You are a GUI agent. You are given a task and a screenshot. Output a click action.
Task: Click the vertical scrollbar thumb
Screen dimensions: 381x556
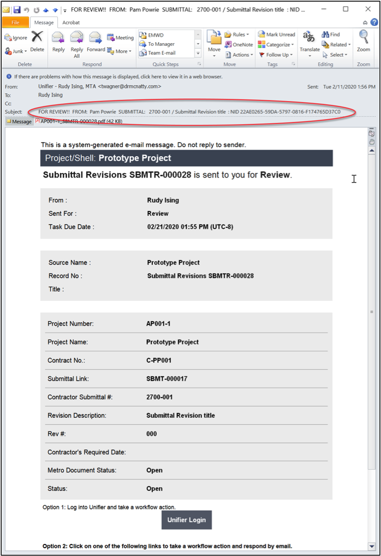371,312
